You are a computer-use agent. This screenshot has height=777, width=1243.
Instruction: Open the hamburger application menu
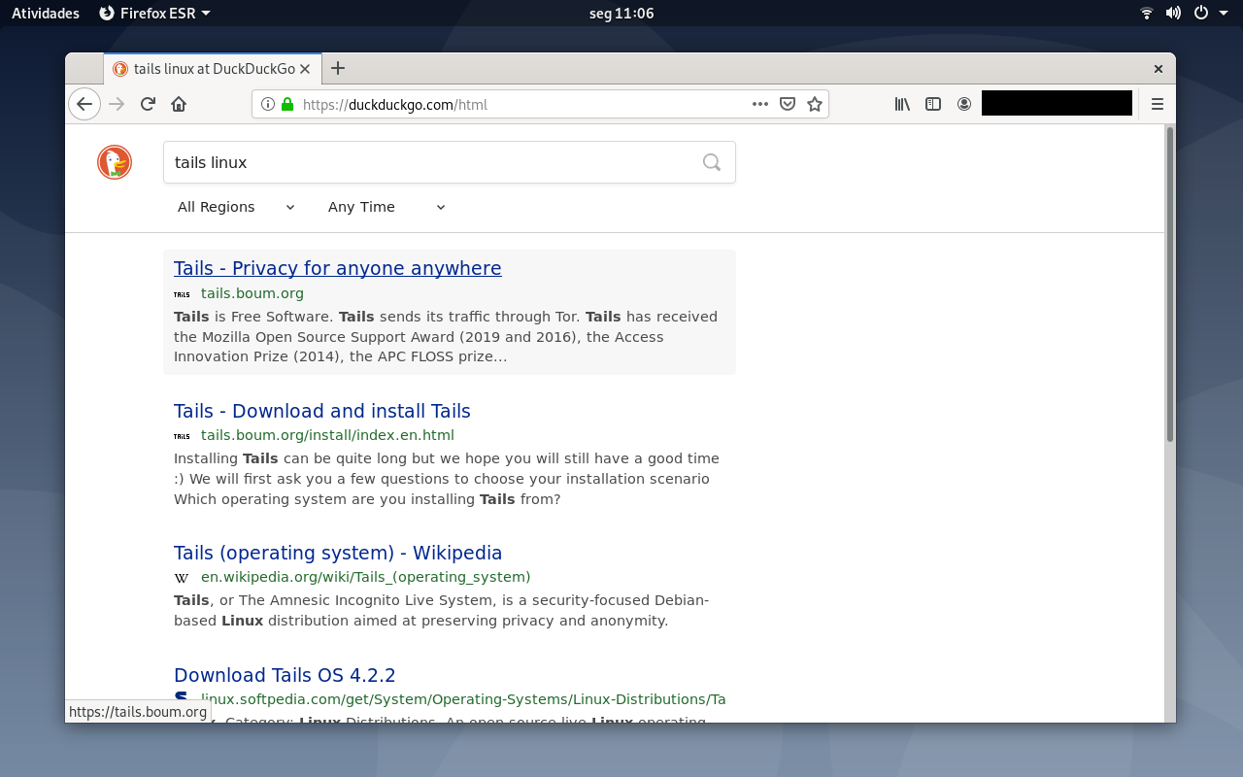(1158, 104)
